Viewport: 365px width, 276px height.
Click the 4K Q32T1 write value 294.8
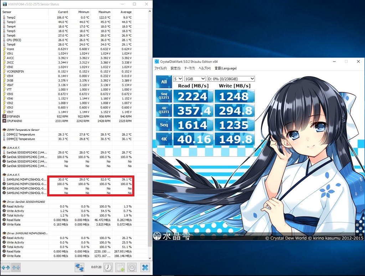(x=235, y=111)
